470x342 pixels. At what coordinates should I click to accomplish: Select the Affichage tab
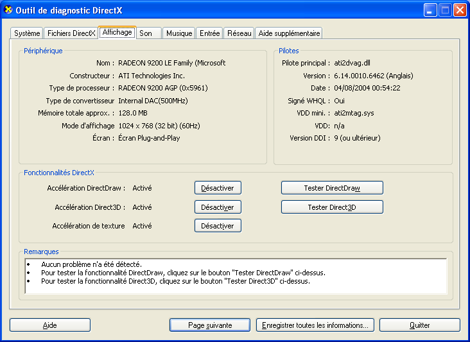(117, 32)
